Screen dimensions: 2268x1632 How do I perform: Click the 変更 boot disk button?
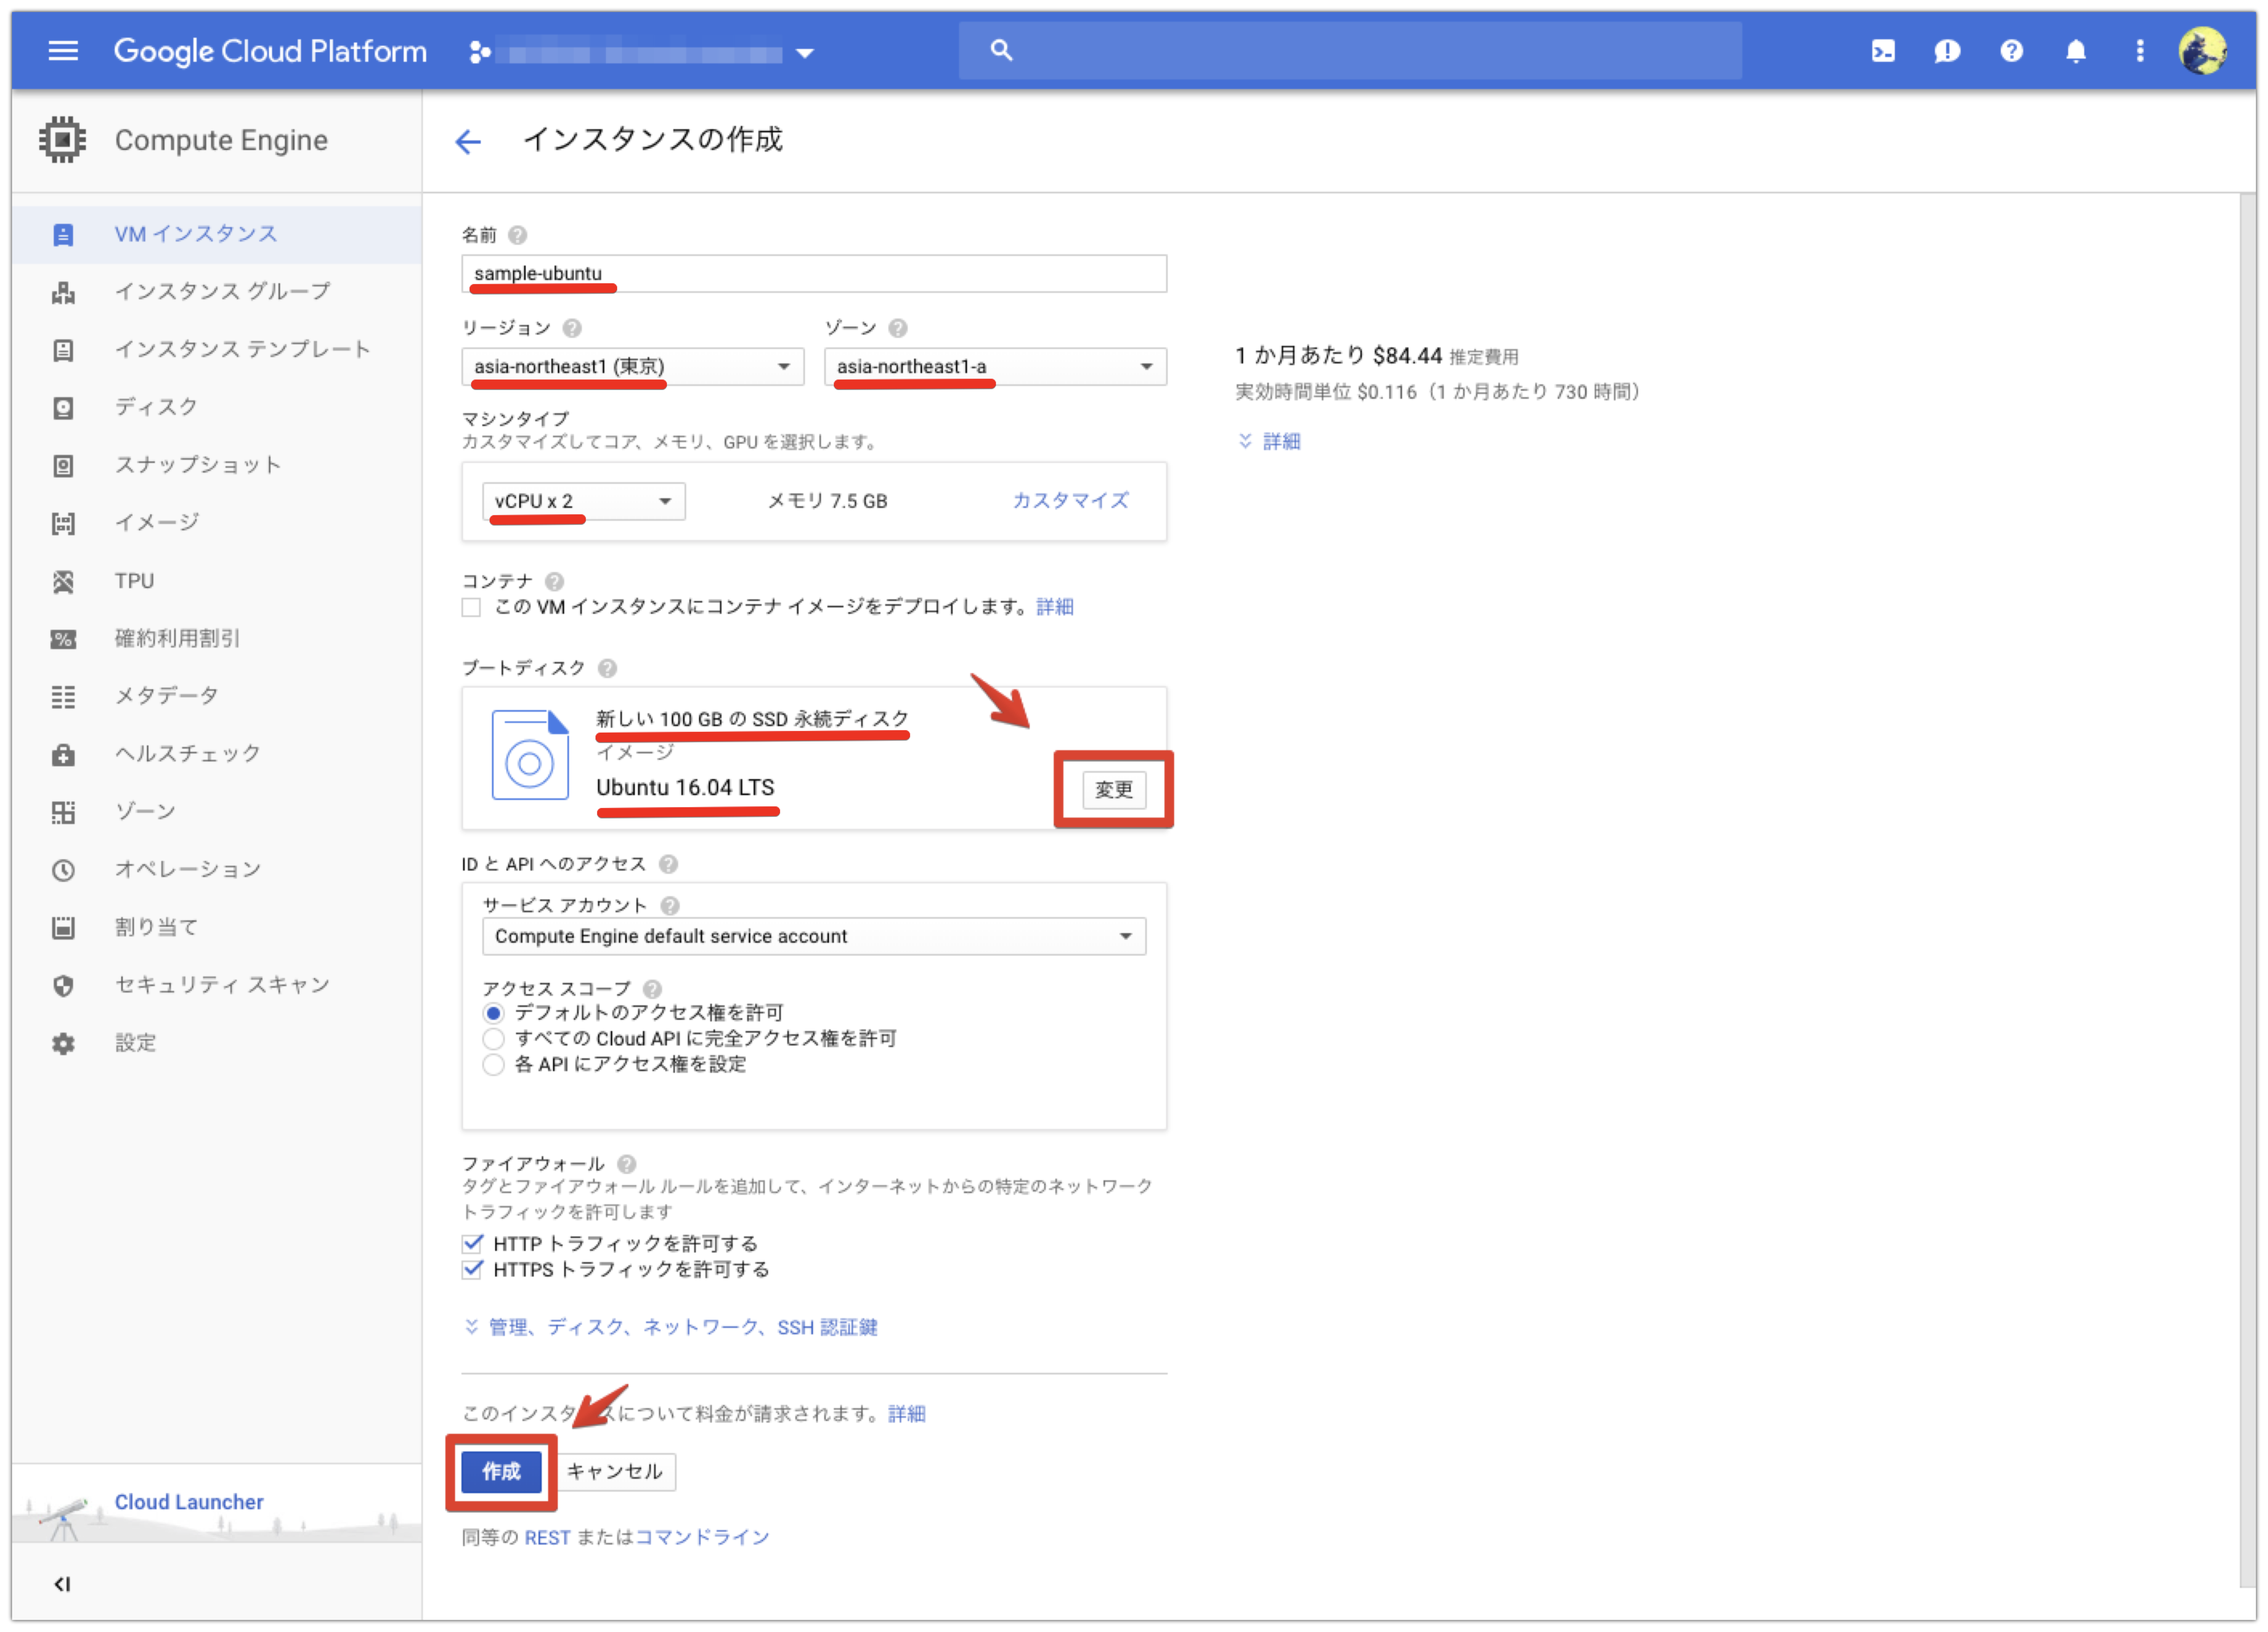(x=1113, y=790)
